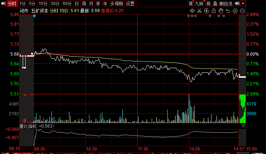Screen dimensions: 266x154
Task: Toggle the 九转 indicator button
Action: (199, 4)
